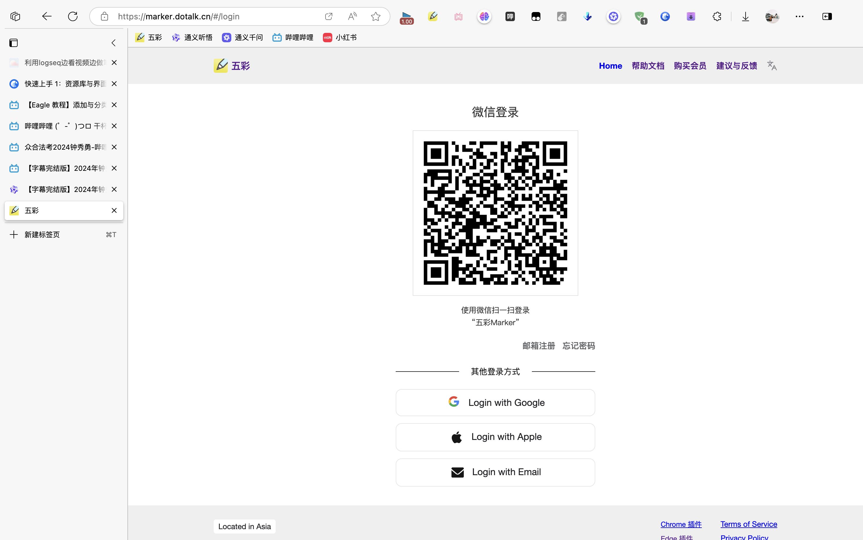Open the Downloads arrow icon
863x540 pixels.
[x=746, y=16]
